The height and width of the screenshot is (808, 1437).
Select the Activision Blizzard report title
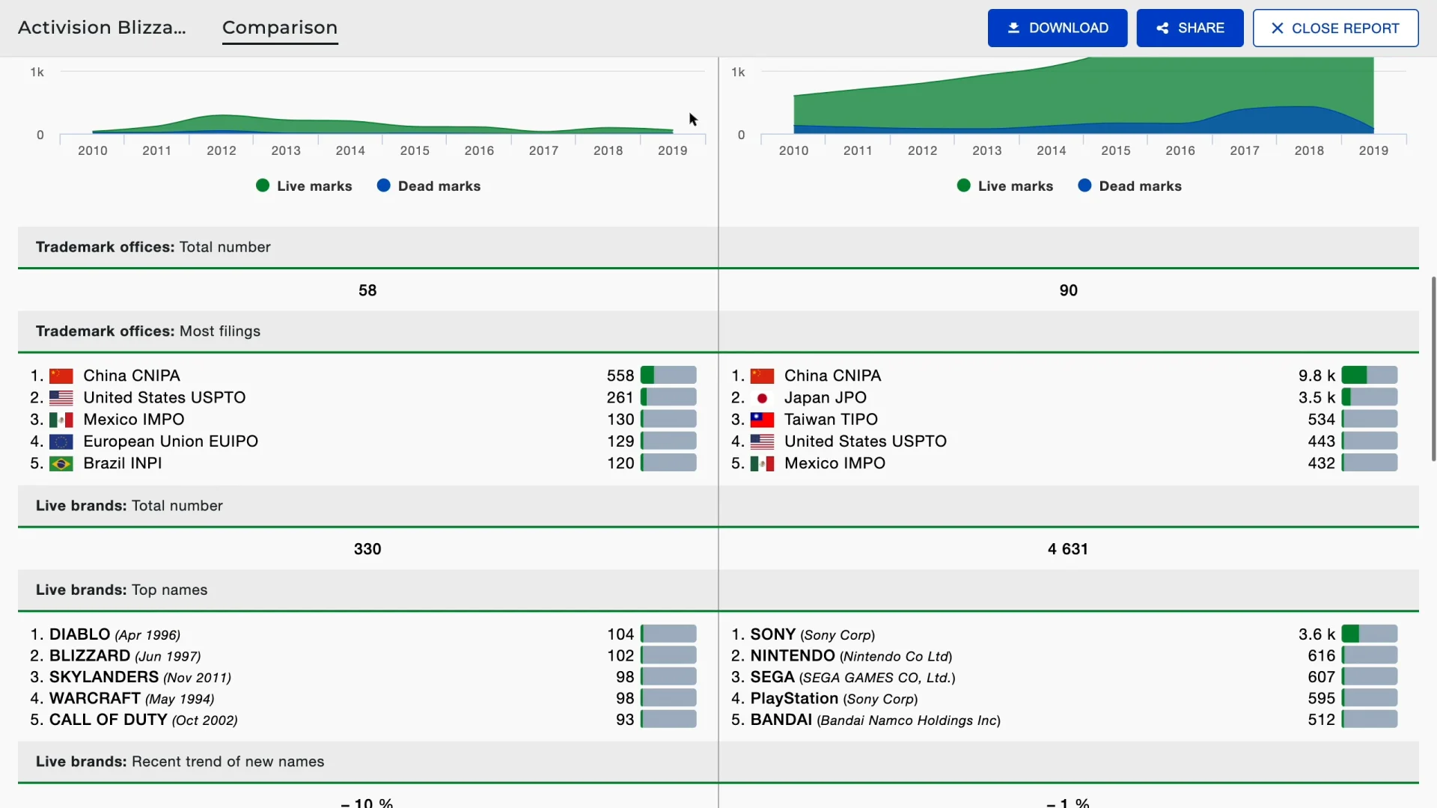coord(103,28)
